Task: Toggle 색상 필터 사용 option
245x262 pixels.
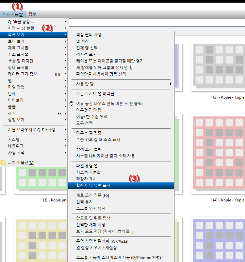Action: [x=121, y=35]
